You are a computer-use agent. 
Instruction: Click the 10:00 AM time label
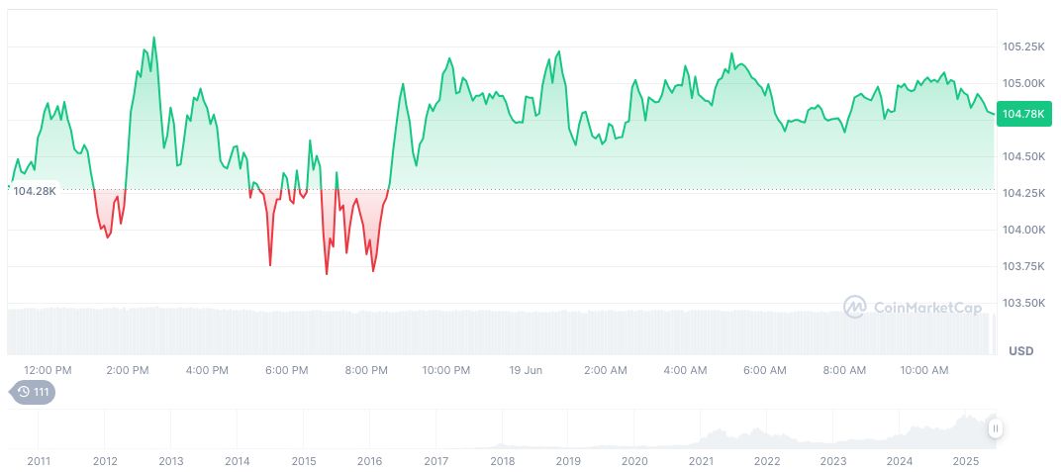coord(924,370)
